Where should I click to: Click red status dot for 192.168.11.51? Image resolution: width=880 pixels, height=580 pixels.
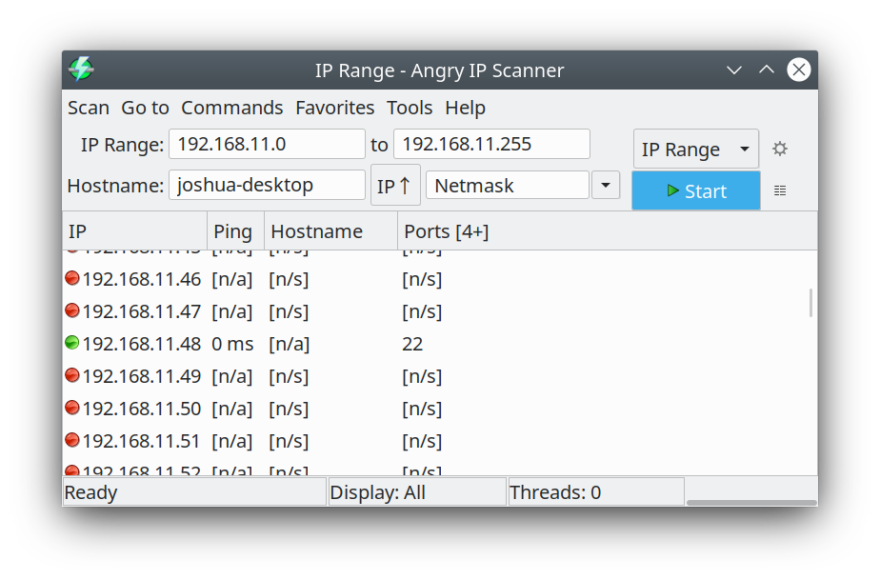[72, 440]
